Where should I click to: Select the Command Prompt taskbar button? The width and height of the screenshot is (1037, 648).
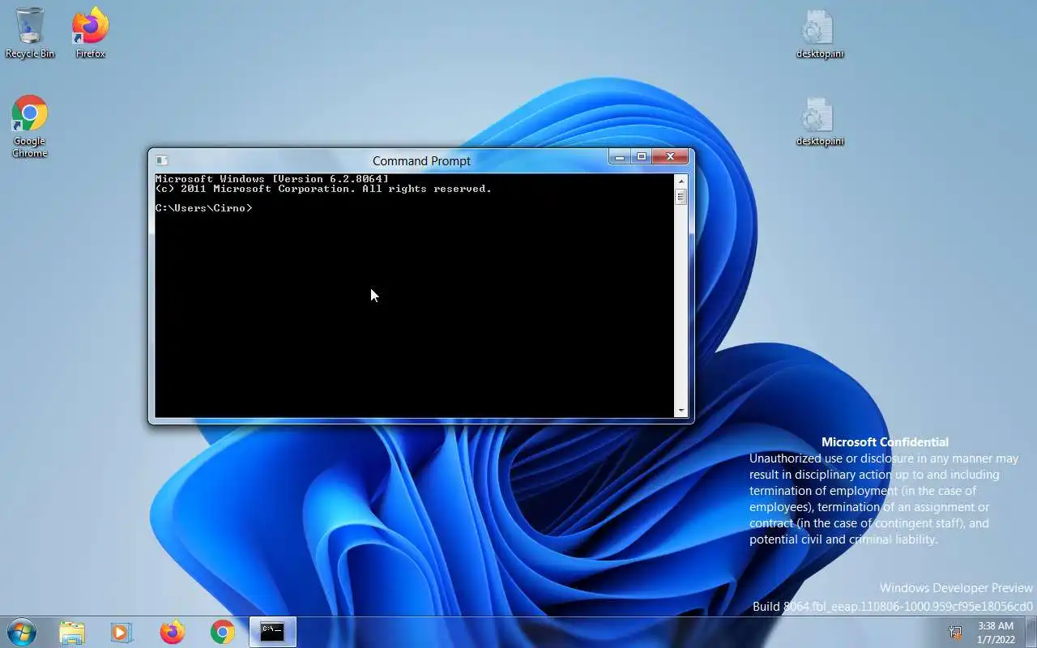click(x=272, y=633)
